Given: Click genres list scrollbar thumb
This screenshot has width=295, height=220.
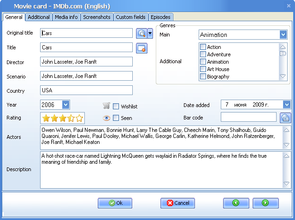Looking at the screenshot, I should [x=283, y=54].
